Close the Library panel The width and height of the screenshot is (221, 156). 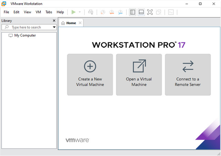54,21
